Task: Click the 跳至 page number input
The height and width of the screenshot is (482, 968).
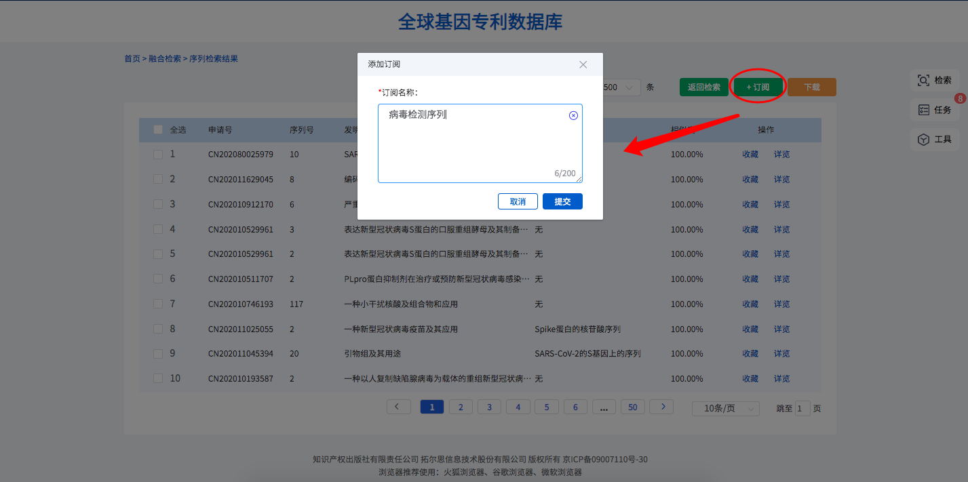Action: (802, 408)
